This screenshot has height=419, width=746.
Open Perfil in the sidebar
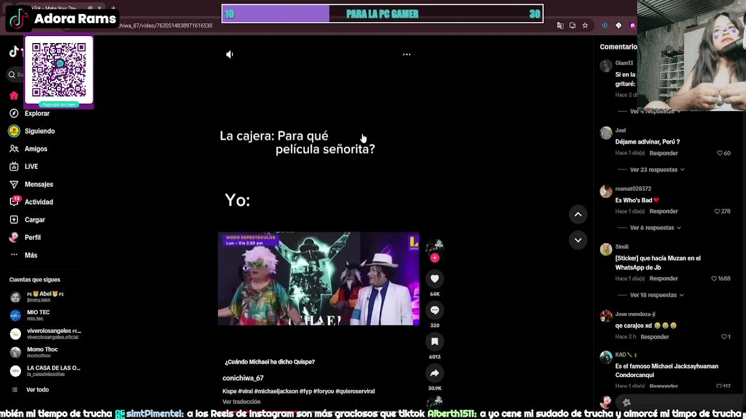coord(33,237)
